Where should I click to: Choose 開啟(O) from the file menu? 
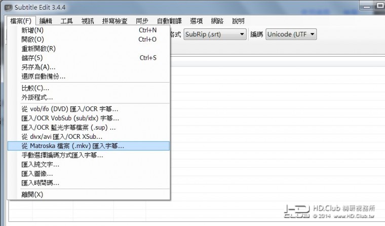point(89,40)
